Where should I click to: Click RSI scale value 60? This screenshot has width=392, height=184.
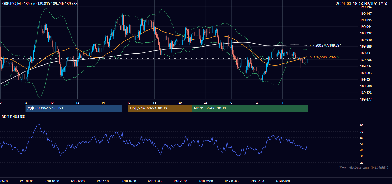362,138
